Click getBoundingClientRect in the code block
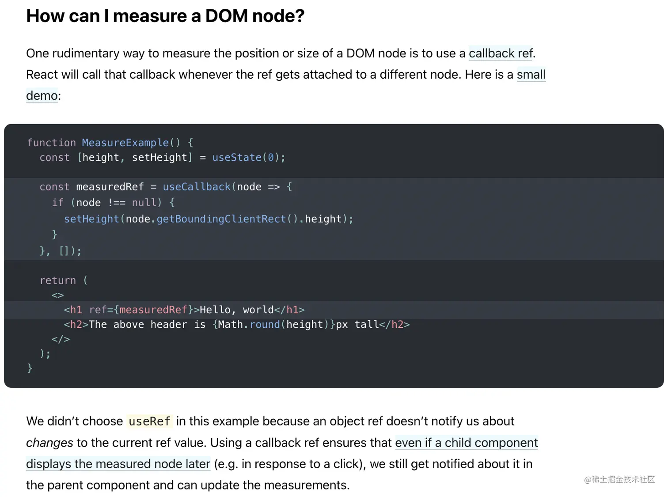The image size is (668, 497). [221, 219]
